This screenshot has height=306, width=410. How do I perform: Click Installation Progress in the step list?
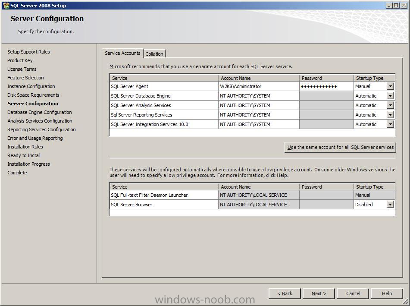point(28,164)
